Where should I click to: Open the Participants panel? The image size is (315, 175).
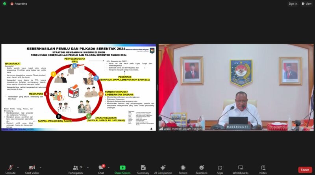click(x=76, y=169)
